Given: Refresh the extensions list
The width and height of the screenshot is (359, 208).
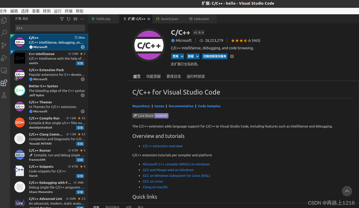Looking at the screenshot, I should tap(69, 19).
